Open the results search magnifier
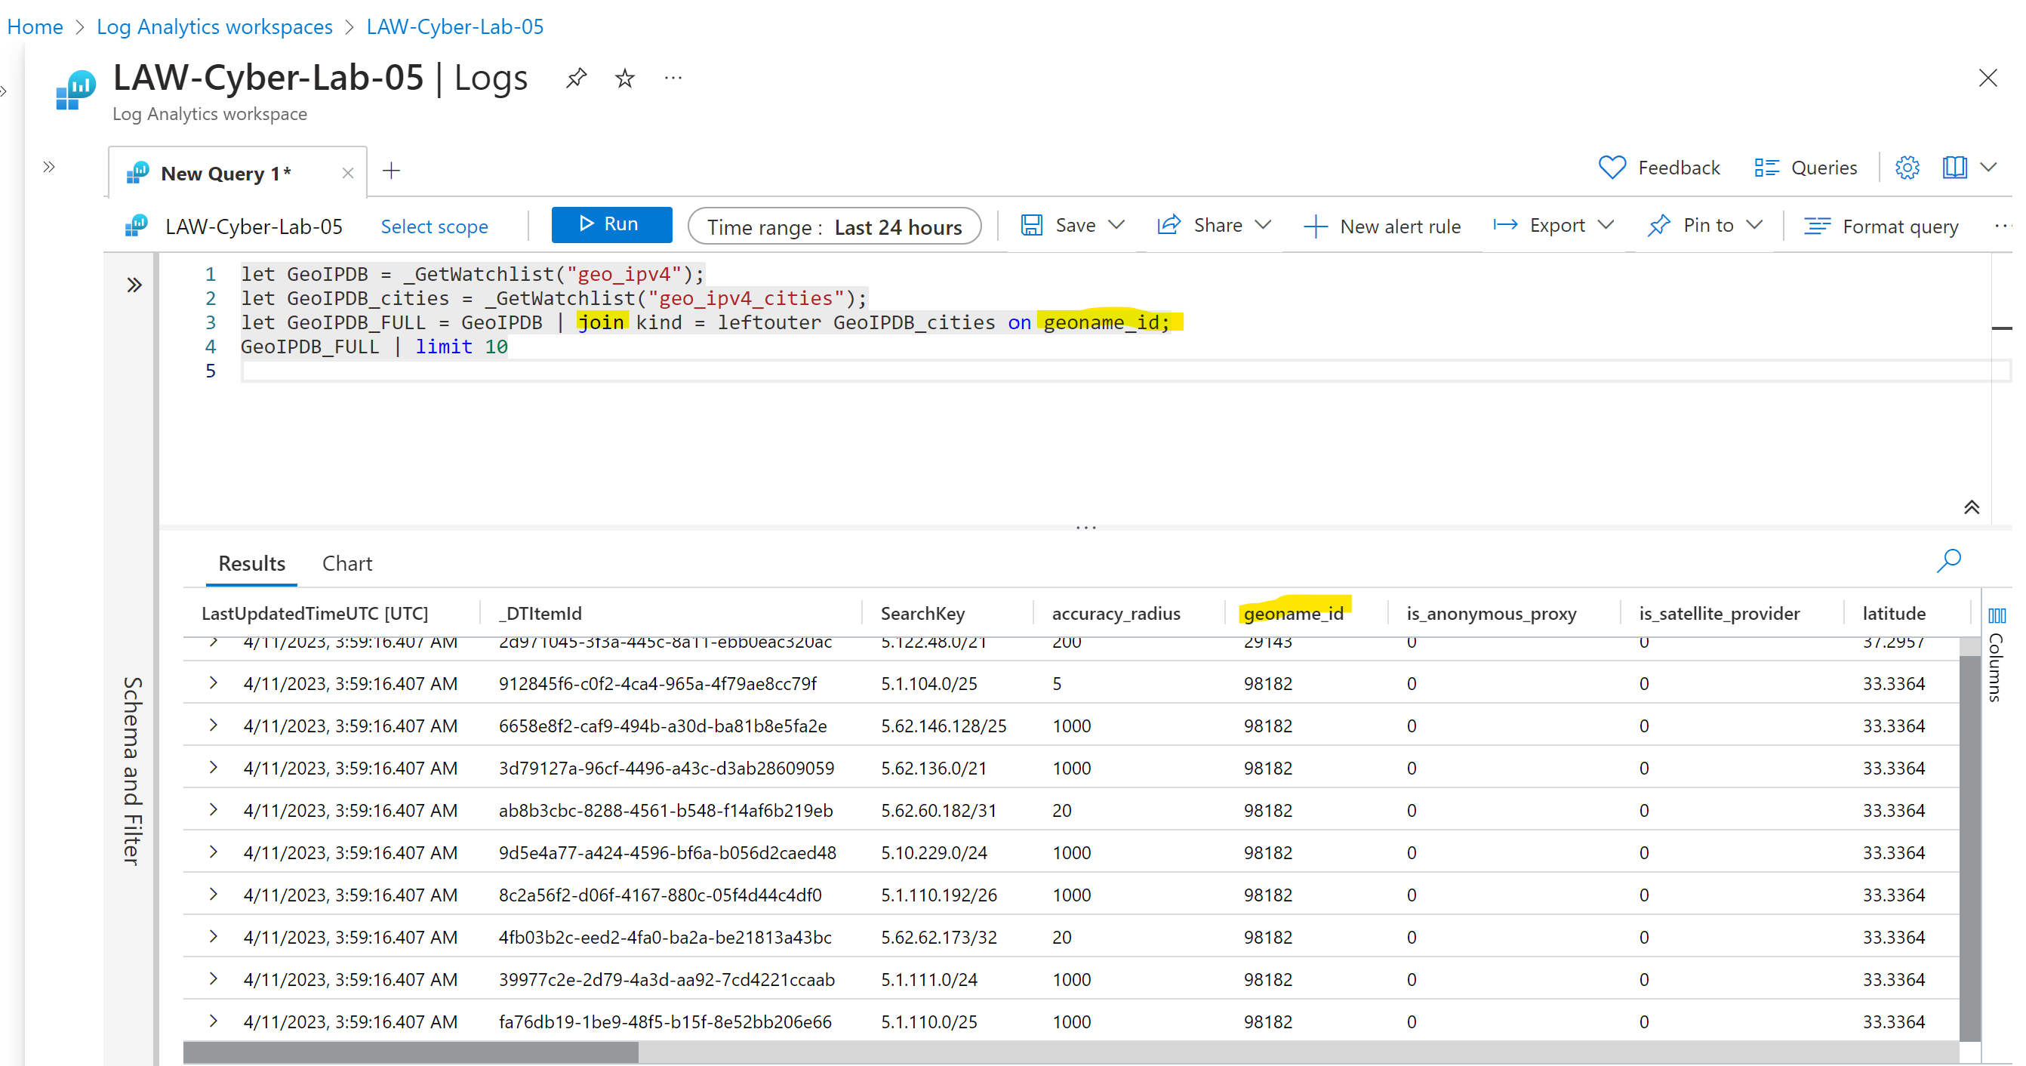The width and height of the screenshot is (2026, 1066). (1950, 560)
